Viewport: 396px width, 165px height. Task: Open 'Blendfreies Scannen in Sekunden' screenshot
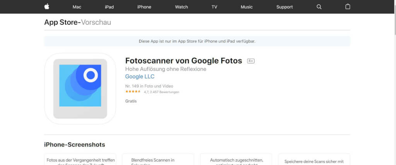tap(158, 160)
